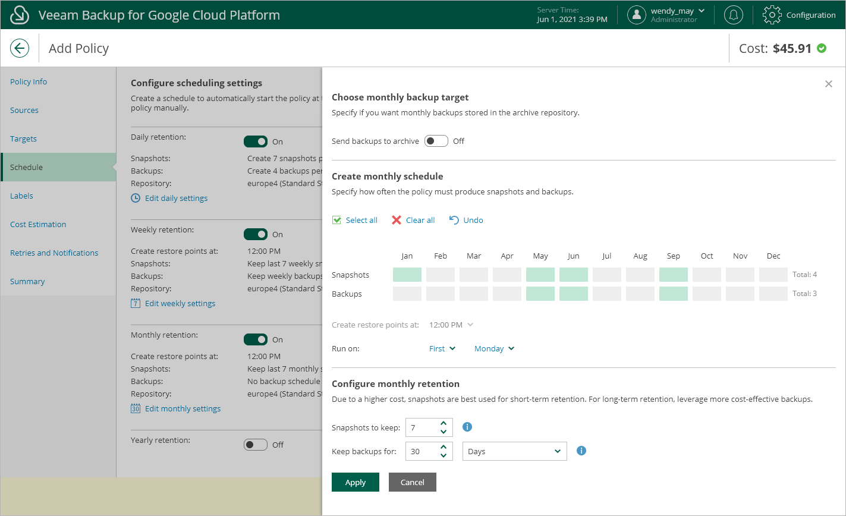Click the Clear all link text
846x516 pixels.
(420, 220)
